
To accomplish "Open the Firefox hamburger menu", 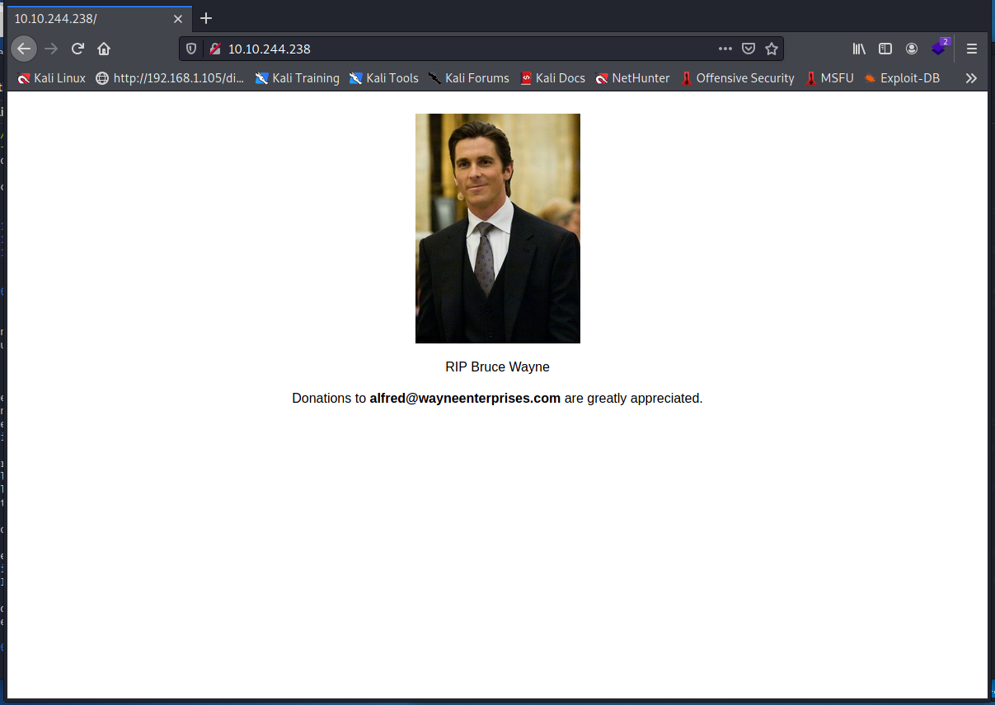I will click(972, 49).
